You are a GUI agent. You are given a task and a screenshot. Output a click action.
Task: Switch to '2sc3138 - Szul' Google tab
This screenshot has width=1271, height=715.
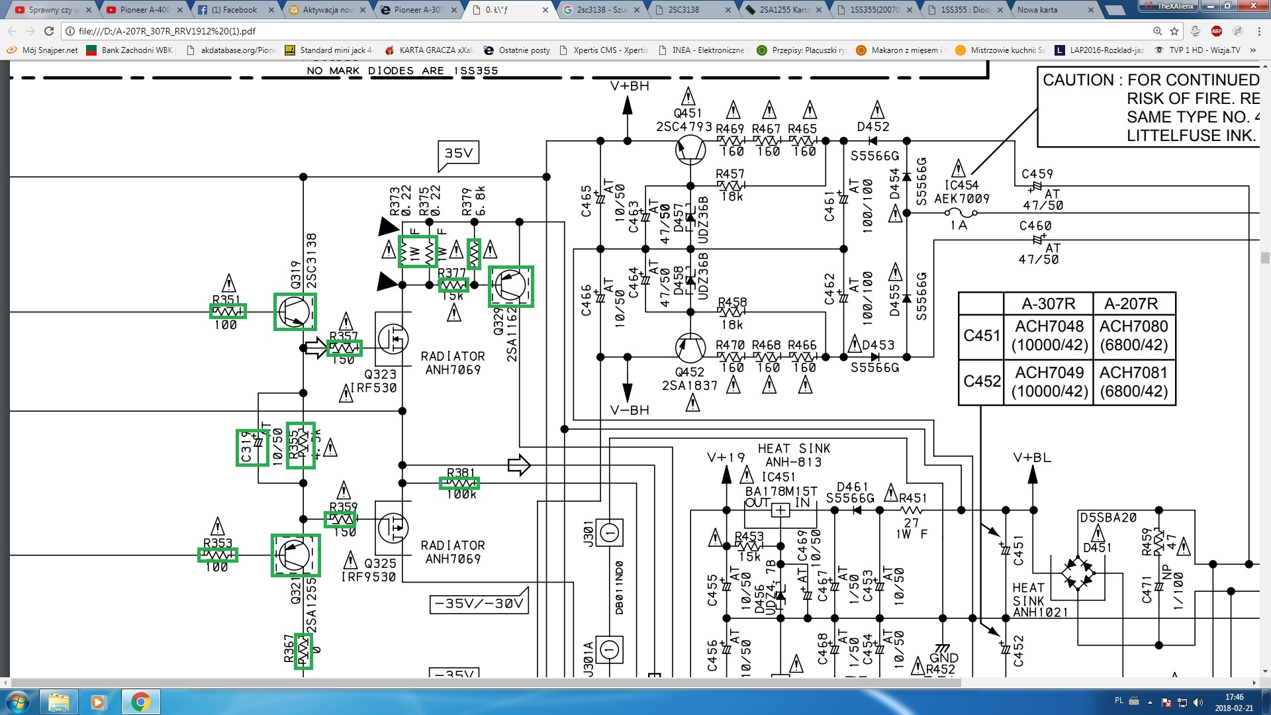coord(600,10)
